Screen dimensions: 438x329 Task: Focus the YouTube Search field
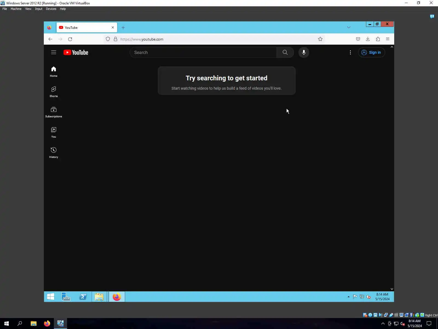click(203, 52)
